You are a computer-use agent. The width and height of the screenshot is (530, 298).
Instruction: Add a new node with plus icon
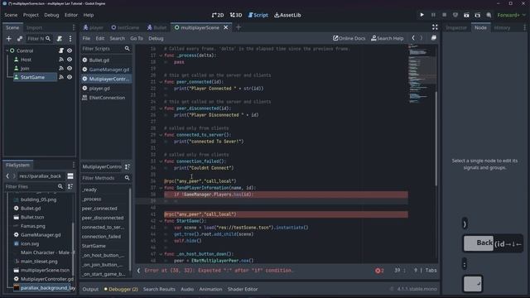click(x=9, y=39)
